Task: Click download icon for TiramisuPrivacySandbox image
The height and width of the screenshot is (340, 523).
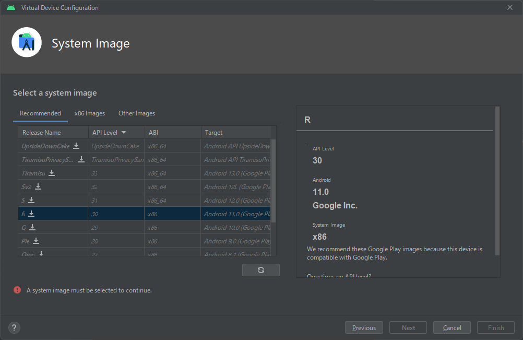Action: click(81, 159)
